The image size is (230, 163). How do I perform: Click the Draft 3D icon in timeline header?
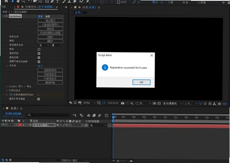(x=82, y=116)
